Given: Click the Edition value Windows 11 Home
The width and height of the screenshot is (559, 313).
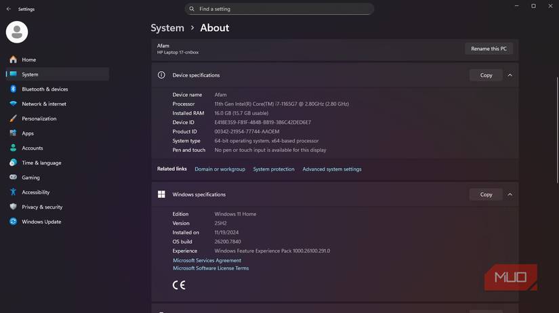Looking at the screenshot, I should pyautogui.click(x=235, y=214).
